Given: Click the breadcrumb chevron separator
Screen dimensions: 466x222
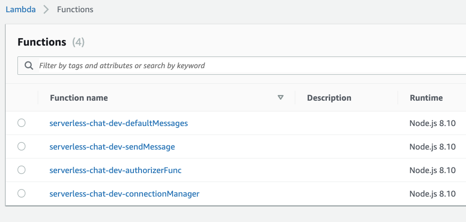Looking at the screenshot, I should pos(46,9).
